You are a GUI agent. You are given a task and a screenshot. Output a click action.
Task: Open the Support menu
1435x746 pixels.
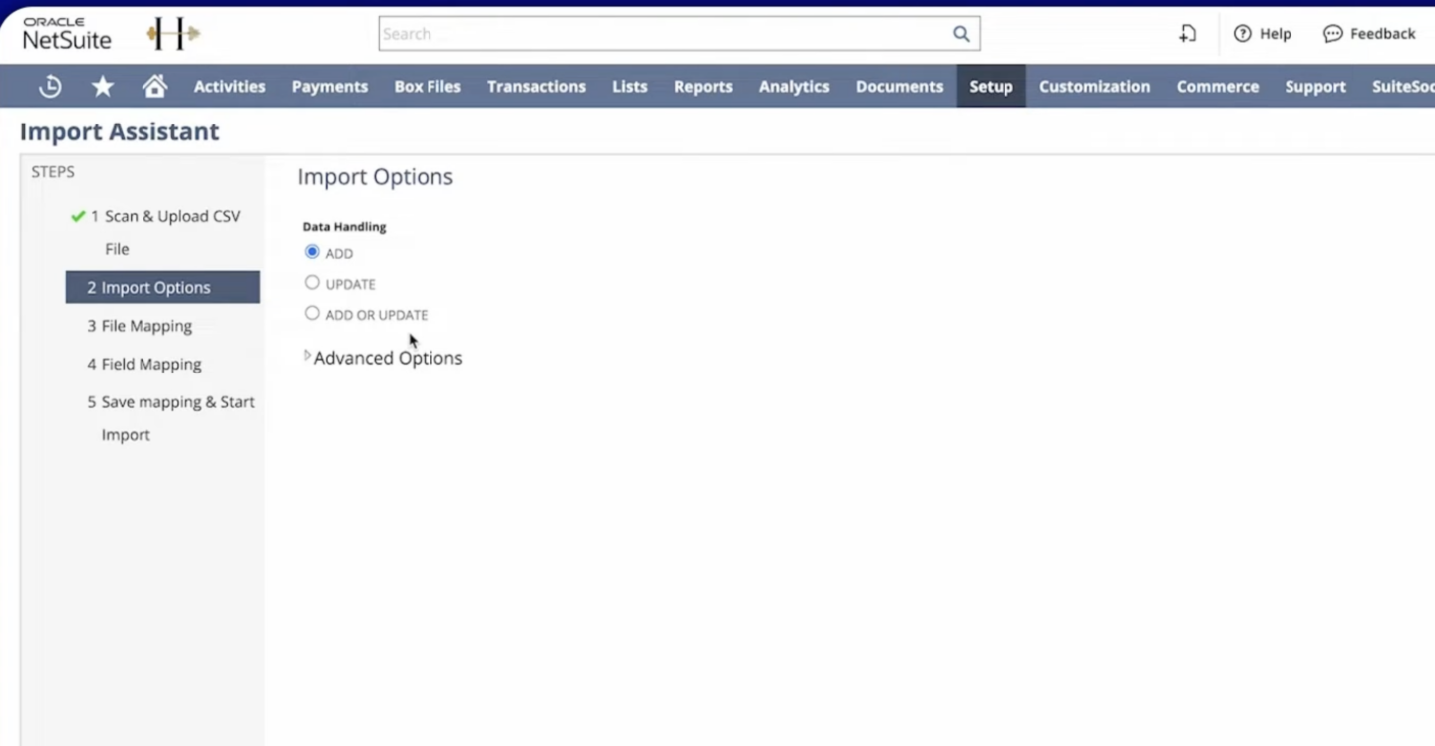(x=1315, y=87)
